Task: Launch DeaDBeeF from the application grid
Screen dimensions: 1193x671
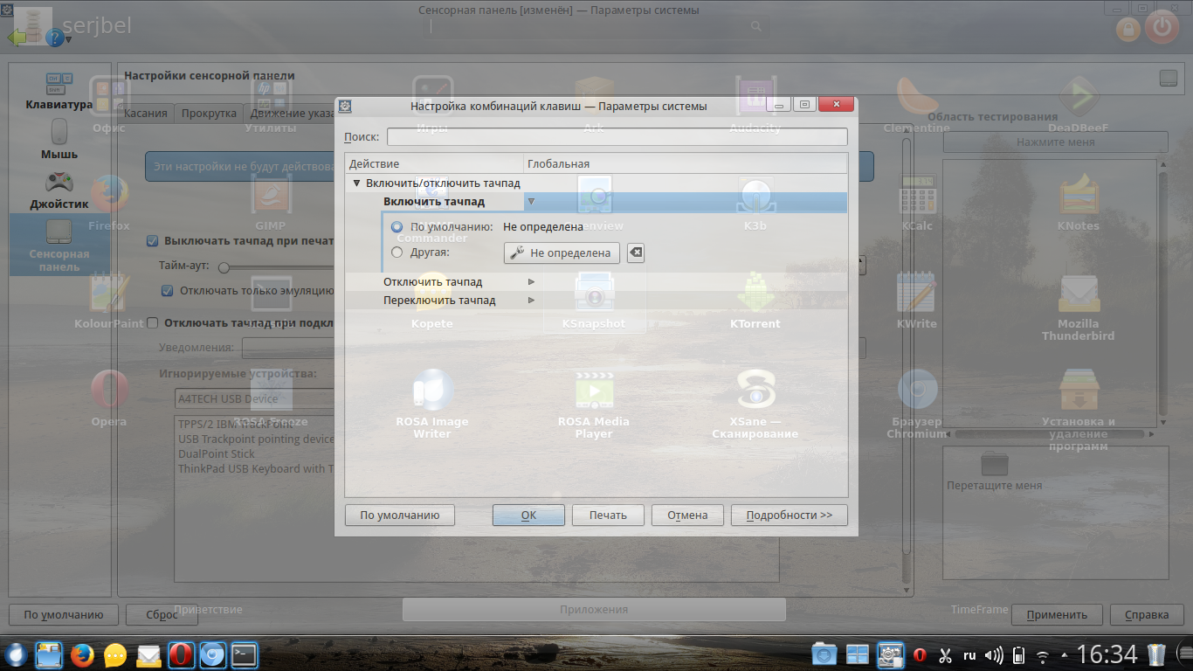Action: pos(1079,105)
